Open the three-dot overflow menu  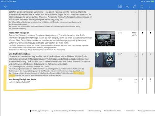pos(149,6)
